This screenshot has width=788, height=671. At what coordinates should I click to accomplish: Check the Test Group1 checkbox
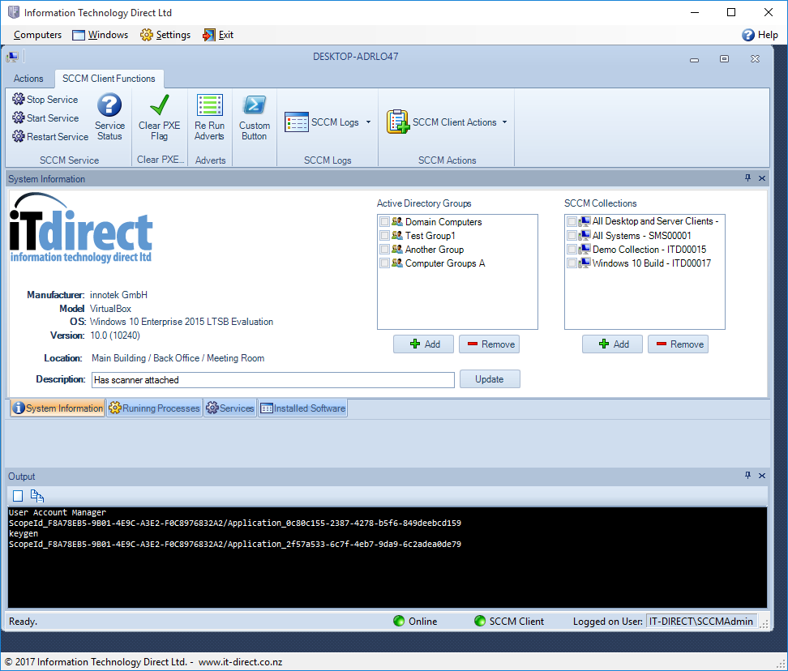click(x=384, y=236)
